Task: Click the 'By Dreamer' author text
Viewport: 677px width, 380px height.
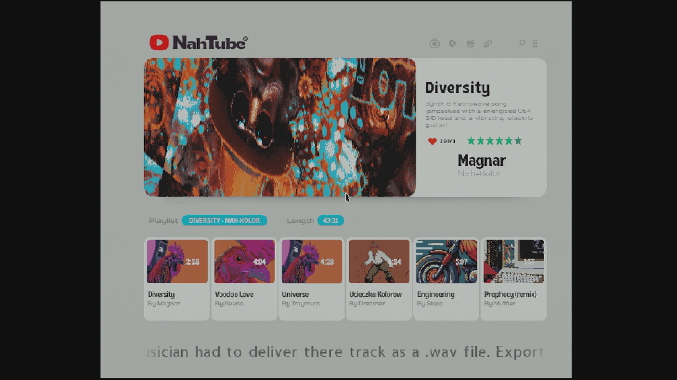Action: point(367,303)
